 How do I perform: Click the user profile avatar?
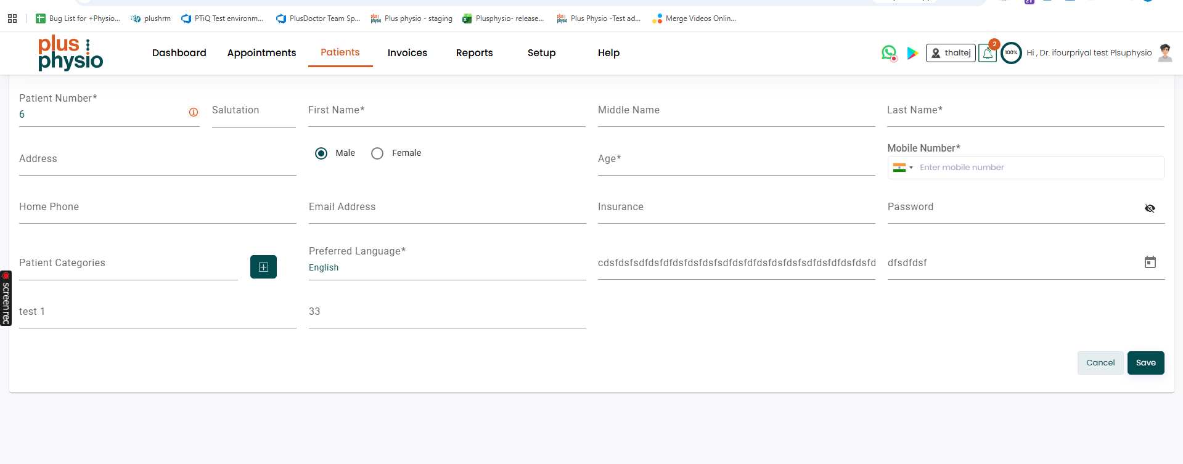pos(1165,53)
